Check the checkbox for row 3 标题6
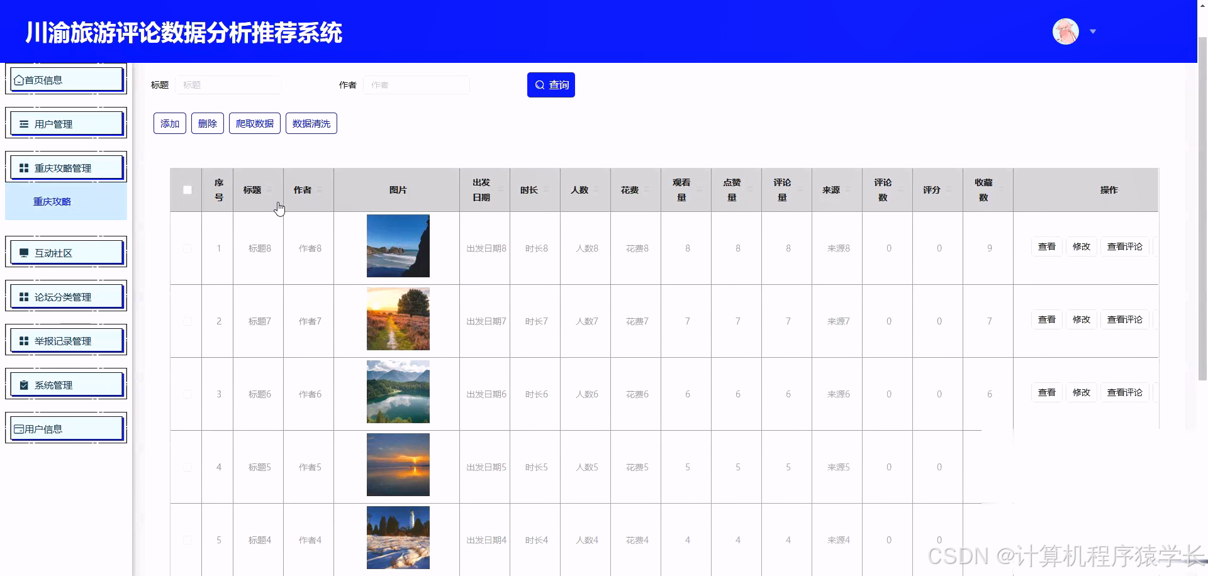The image size is (1208, 576). pyautogui.click(x=186, y=394)
